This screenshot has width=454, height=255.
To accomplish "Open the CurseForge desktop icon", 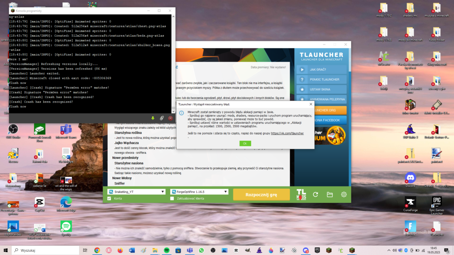I will pos(410,204).
